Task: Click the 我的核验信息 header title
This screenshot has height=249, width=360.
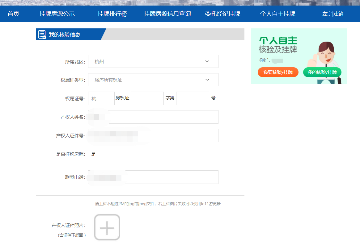Action: [x=65, y=35]
